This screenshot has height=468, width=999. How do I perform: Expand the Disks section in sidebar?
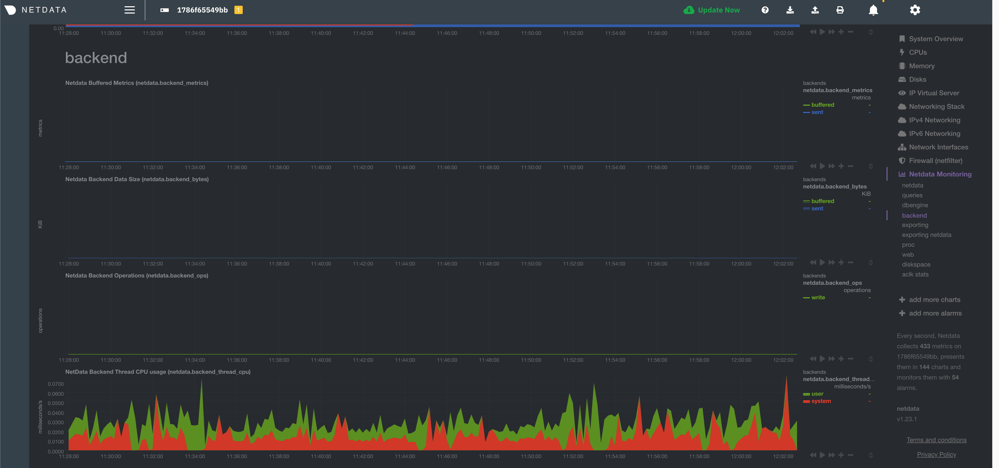point(917,79)
